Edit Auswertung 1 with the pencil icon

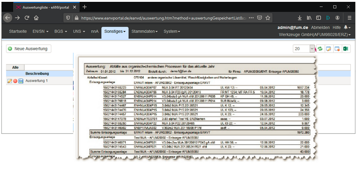pyautogui.click(x=9, y=81)
